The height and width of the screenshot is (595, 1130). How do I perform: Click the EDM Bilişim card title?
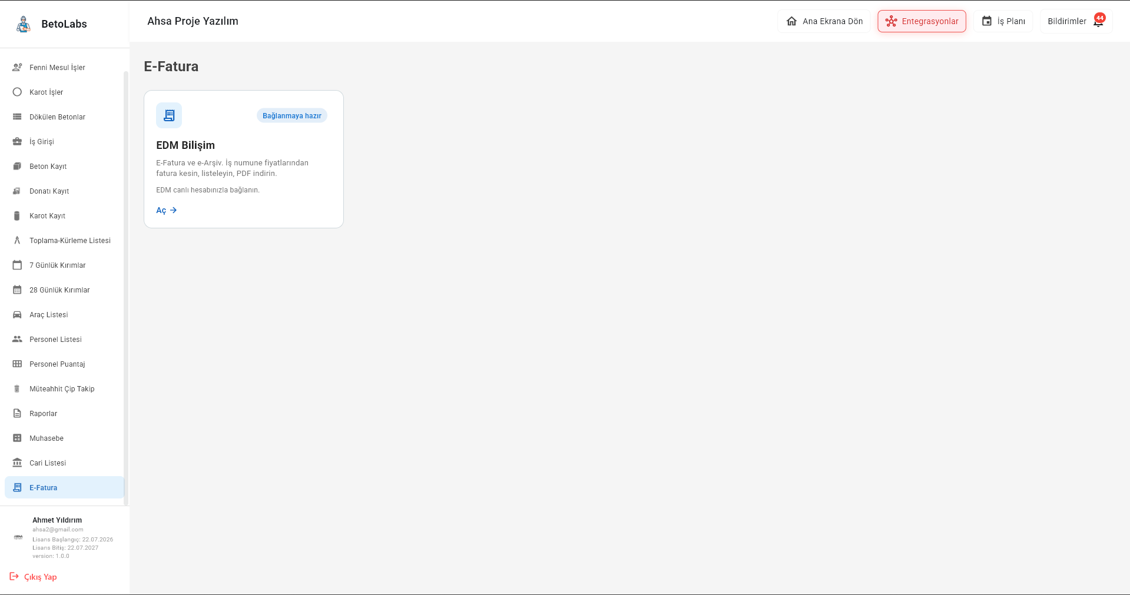coord(185,145)
